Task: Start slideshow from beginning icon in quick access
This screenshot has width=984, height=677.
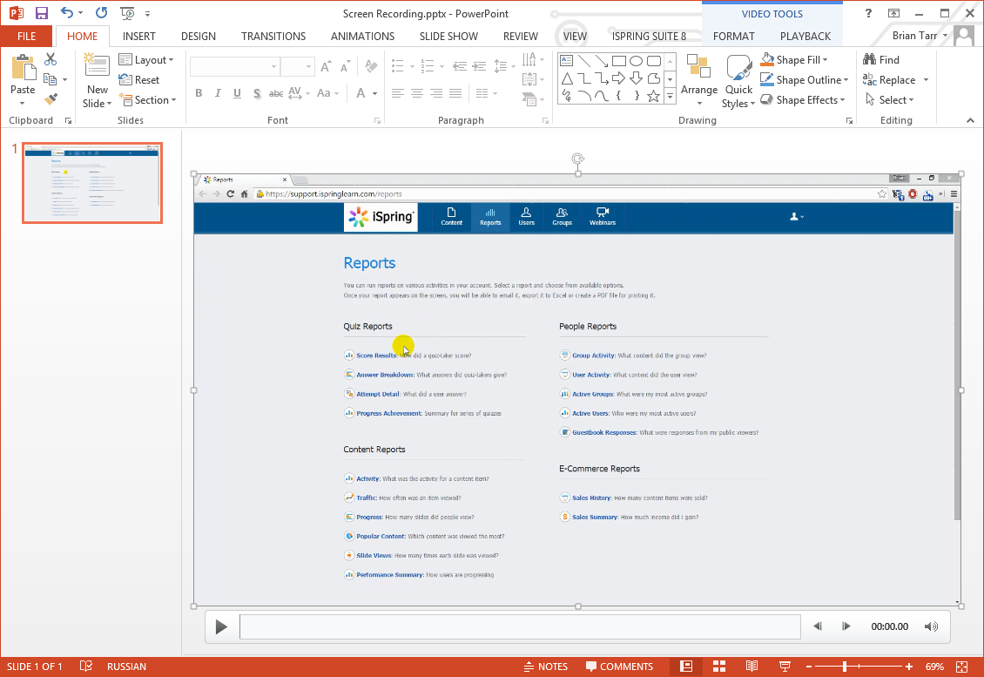Action: click(x=127, y=13)
